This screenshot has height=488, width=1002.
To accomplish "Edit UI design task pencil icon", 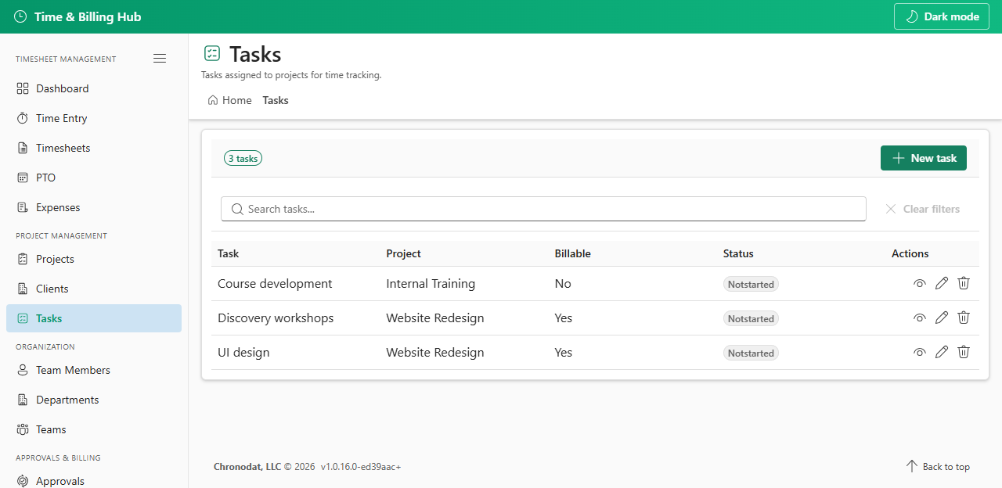I will 942,352.
